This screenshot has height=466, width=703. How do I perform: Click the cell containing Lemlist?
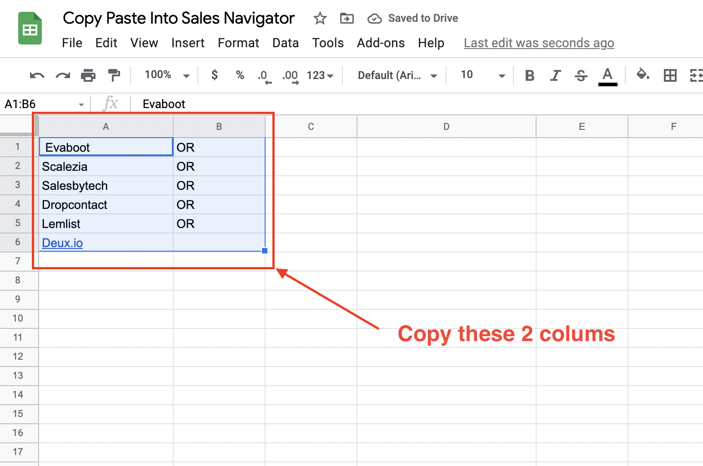tap(106, 224)
